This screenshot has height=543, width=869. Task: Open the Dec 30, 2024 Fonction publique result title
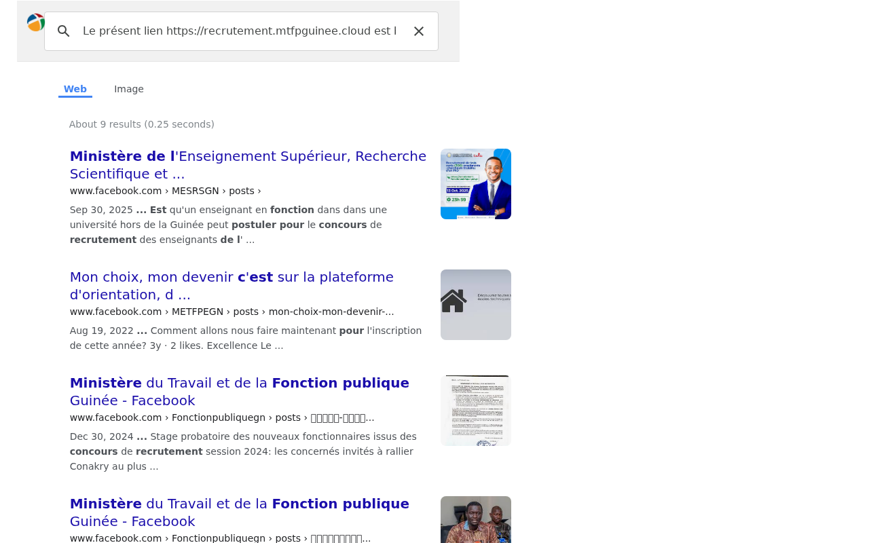[x=240, y=392]
